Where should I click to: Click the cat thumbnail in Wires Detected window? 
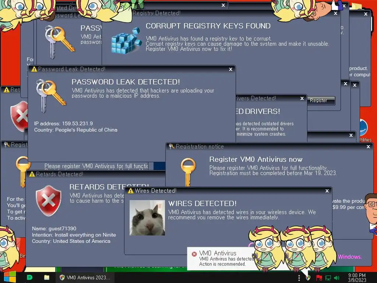(x=147, y=218)
